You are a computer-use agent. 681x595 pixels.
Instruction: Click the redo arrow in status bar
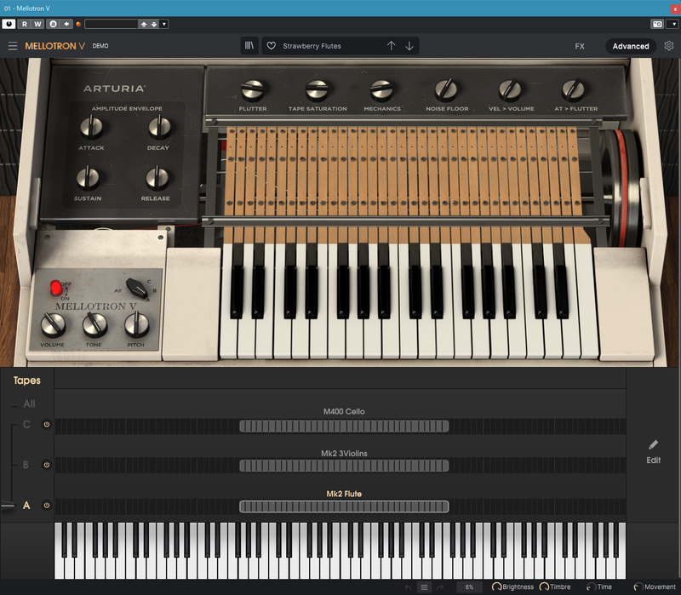pyautogui.click(x=439, y=587)
